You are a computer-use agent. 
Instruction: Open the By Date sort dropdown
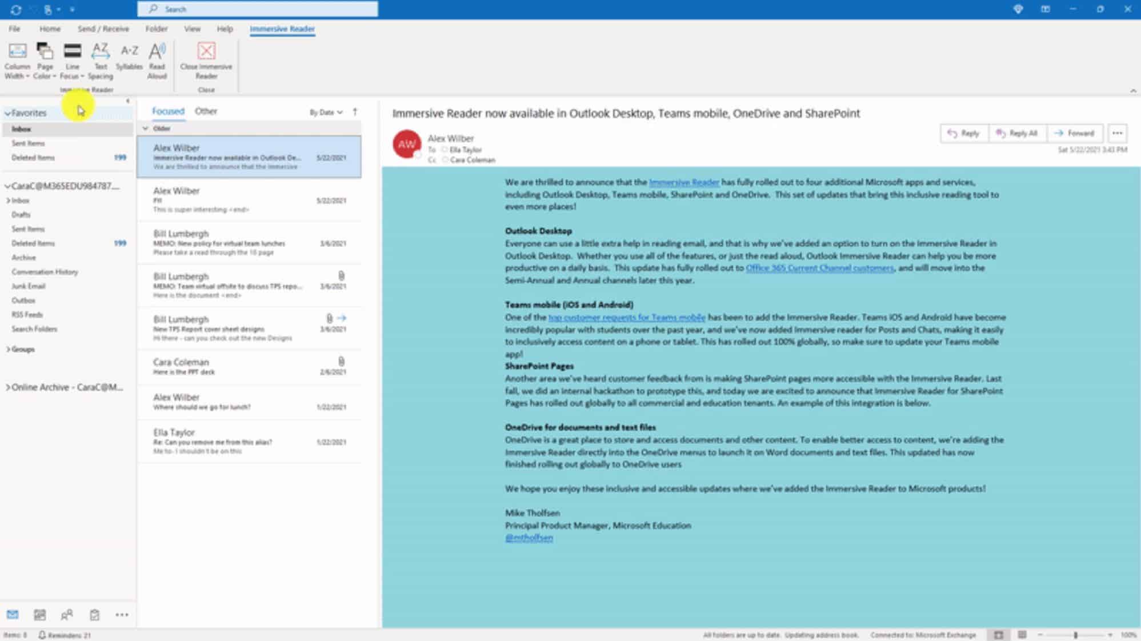click(x=326, y=112)
